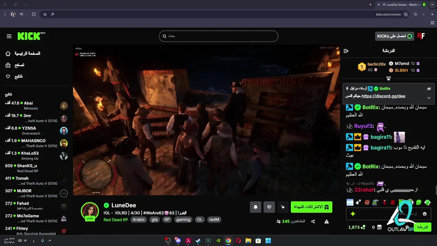Click the 1,873 channel points counter
Viewport: 437px width, 246px height.
click(x=356, y=227)
